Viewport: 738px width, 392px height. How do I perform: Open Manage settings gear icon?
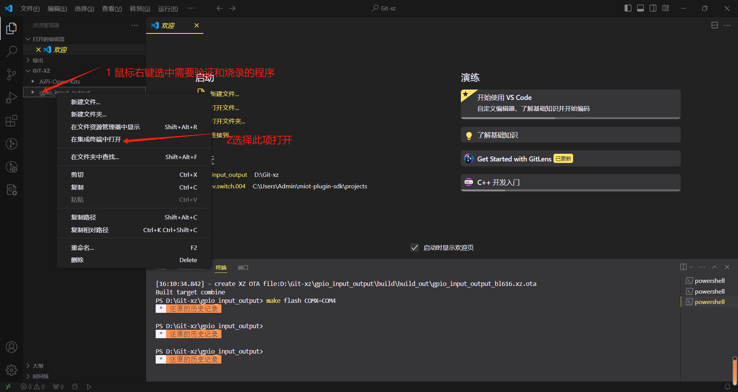12,370
